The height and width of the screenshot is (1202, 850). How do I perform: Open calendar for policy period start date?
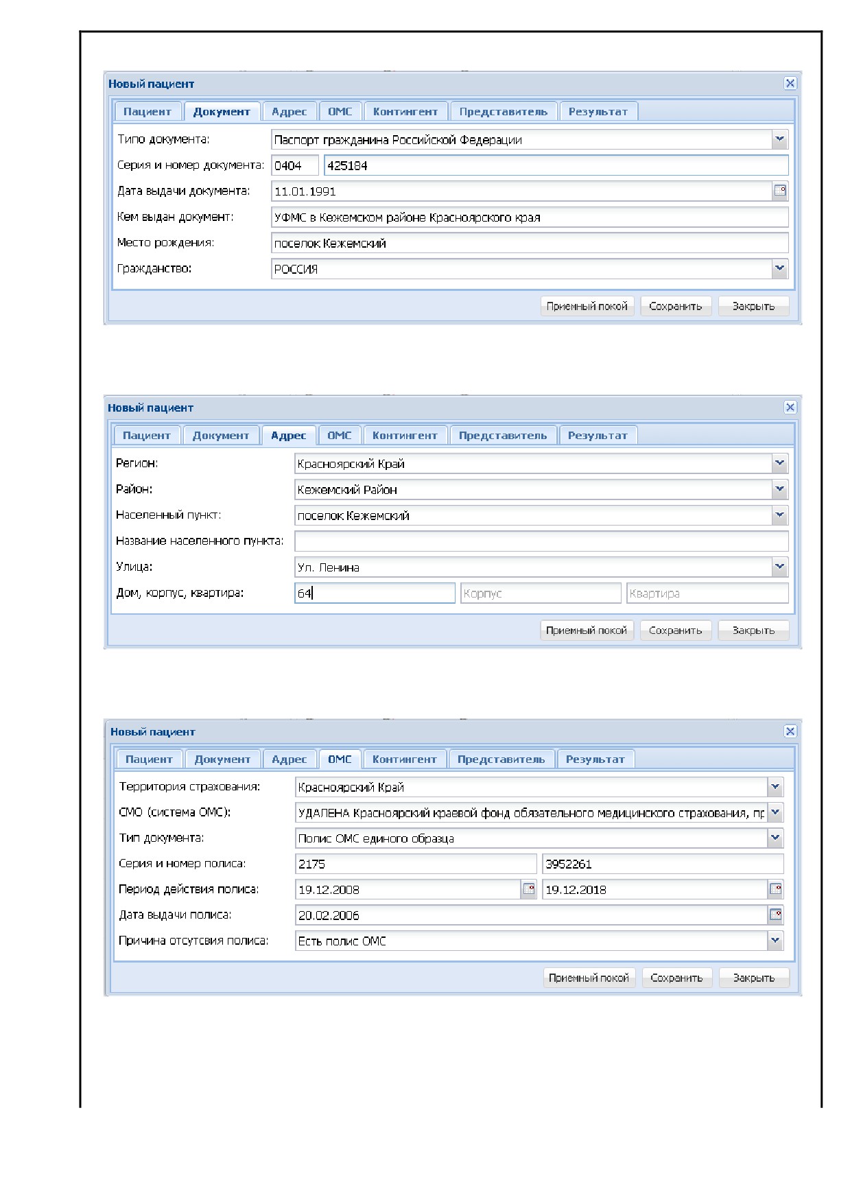[x=529, y=889]
